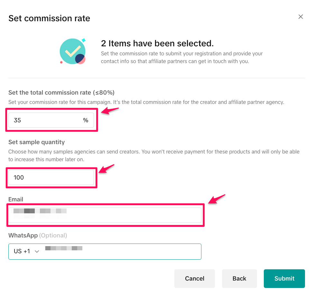Click the arrow pointing at commission rate field
This screenshot has width=314, height=296.
pos(110,111)
